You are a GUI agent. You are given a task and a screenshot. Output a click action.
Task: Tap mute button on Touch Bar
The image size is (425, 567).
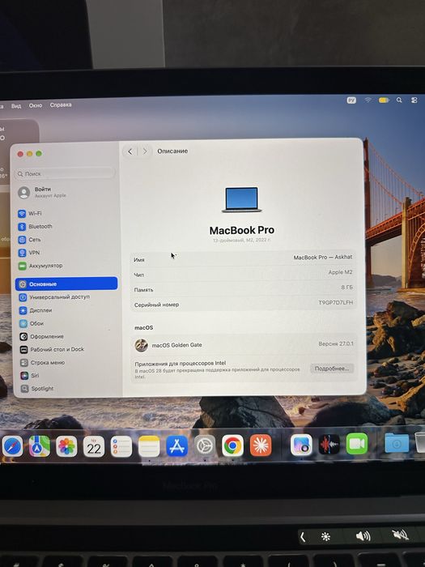(x=401, y=535)
